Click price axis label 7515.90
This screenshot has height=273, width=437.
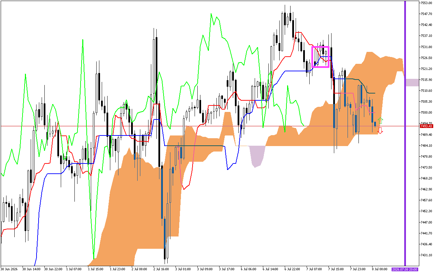tap(426, 80)
